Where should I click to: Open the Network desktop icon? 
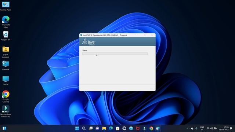pos(6,66)
